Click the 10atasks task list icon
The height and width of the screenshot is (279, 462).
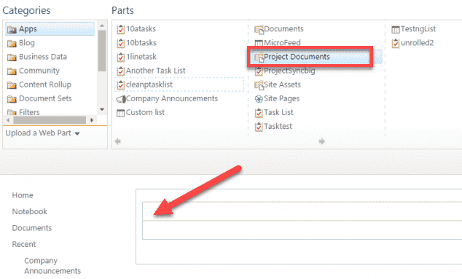pyautogui.click(x=120, y=29)
